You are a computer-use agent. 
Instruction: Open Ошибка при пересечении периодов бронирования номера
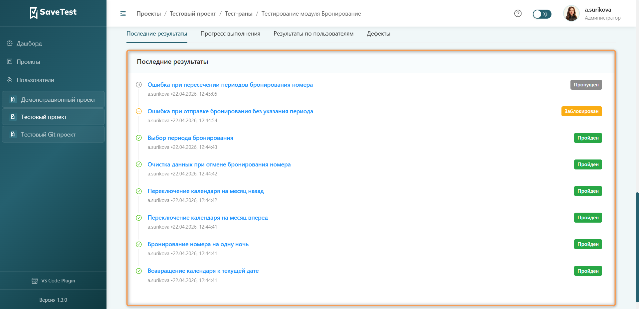click(230, 85)
